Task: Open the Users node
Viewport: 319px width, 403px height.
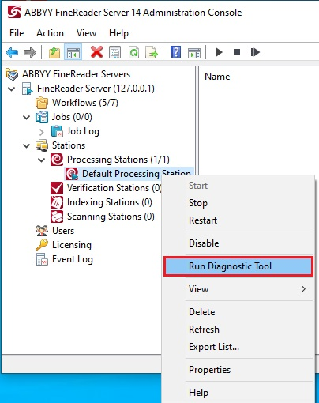Action: coord(63,231)
